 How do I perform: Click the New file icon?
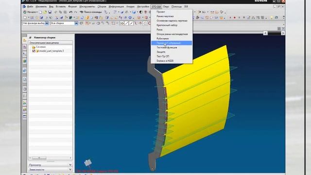[x=40, y=12]
